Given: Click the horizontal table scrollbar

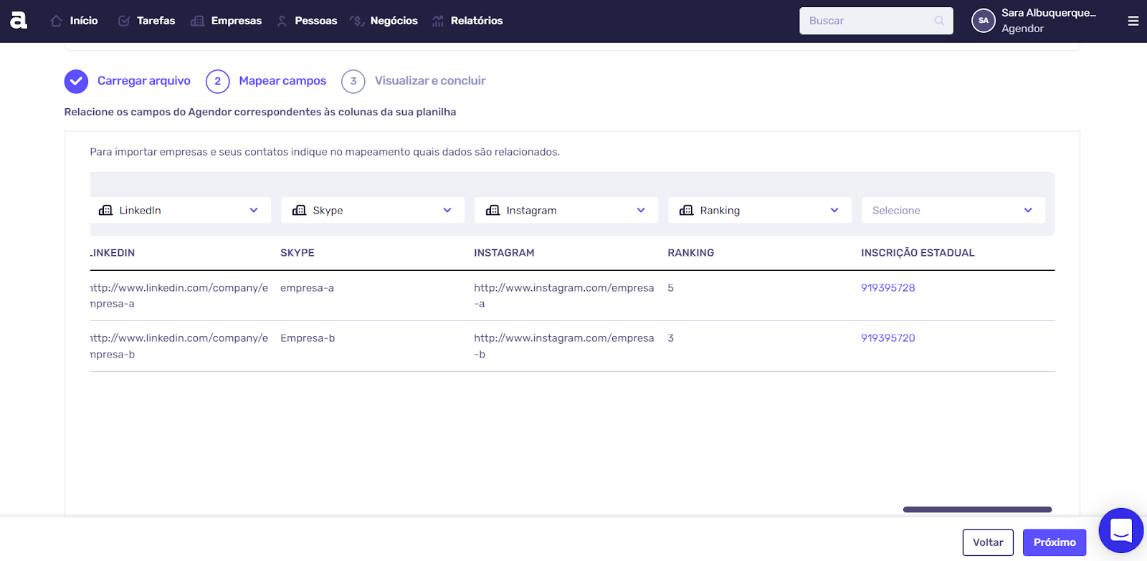Looking at the screenshot, I should [x=977, y=509].
